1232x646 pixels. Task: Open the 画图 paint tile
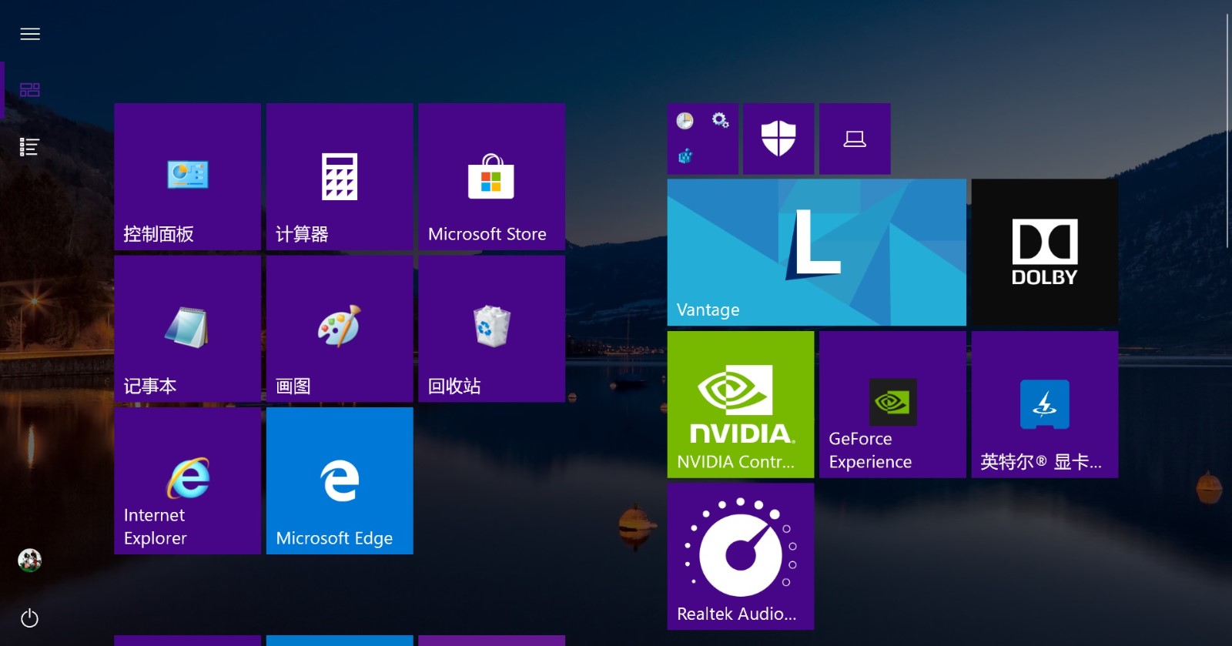pos(340,329)
